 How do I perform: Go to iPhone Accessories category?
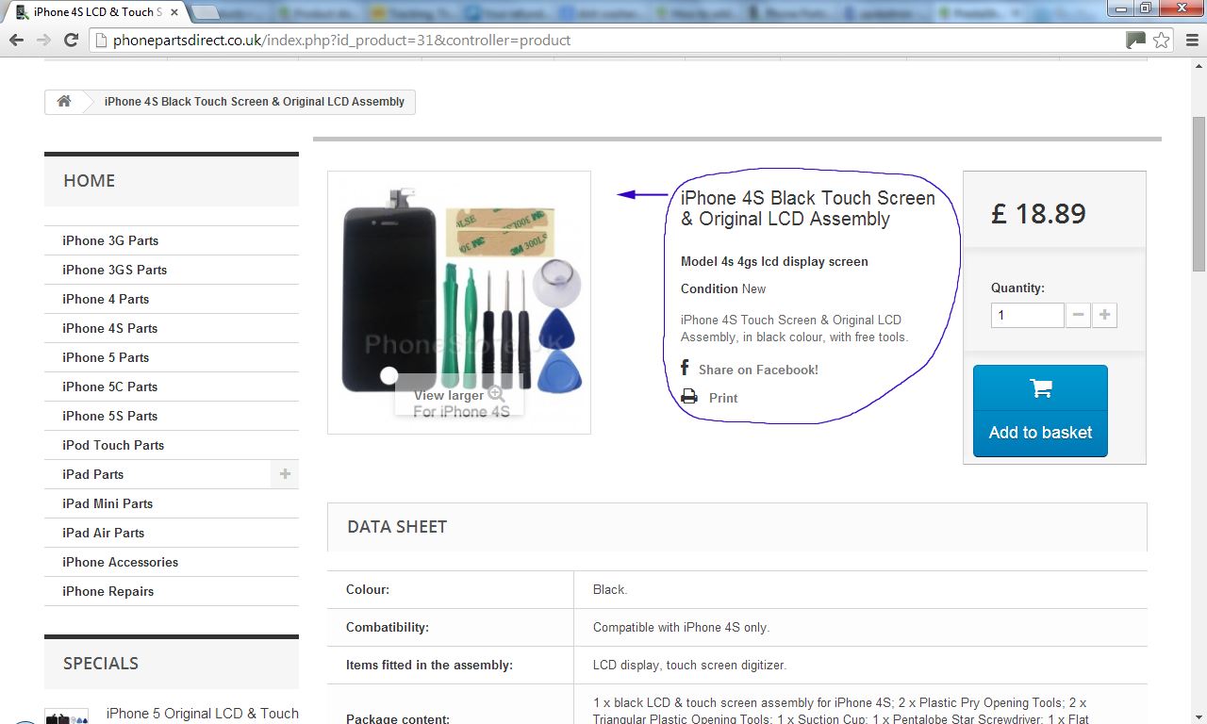[120, 562]
